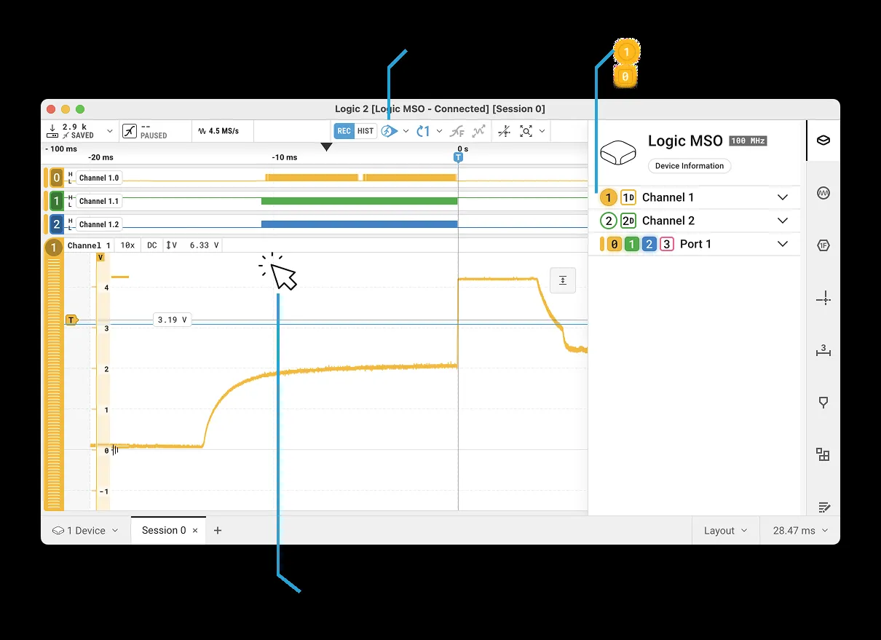Switch to HIST history mode
This screenshot has height=640, width=881.
coord(366,131)
